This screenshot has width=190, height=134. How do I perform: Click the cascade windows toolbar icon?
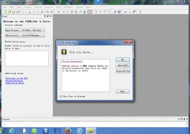click(x=96, y=12)
